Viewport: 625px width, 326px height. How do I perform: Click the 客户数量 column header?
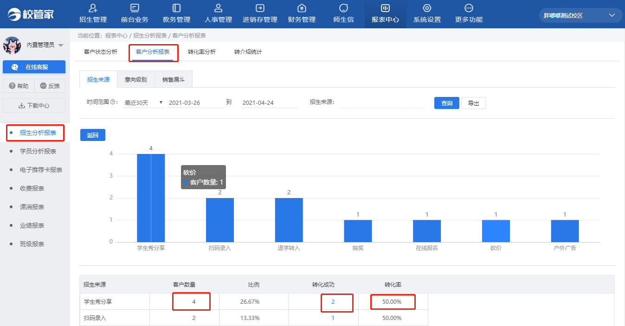pos(184,285)
